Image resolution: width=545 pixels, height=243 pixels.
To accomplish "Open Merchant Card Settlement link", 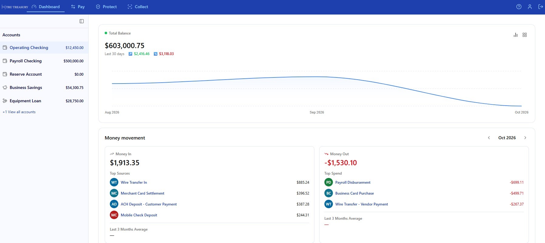I will point(143,193).
